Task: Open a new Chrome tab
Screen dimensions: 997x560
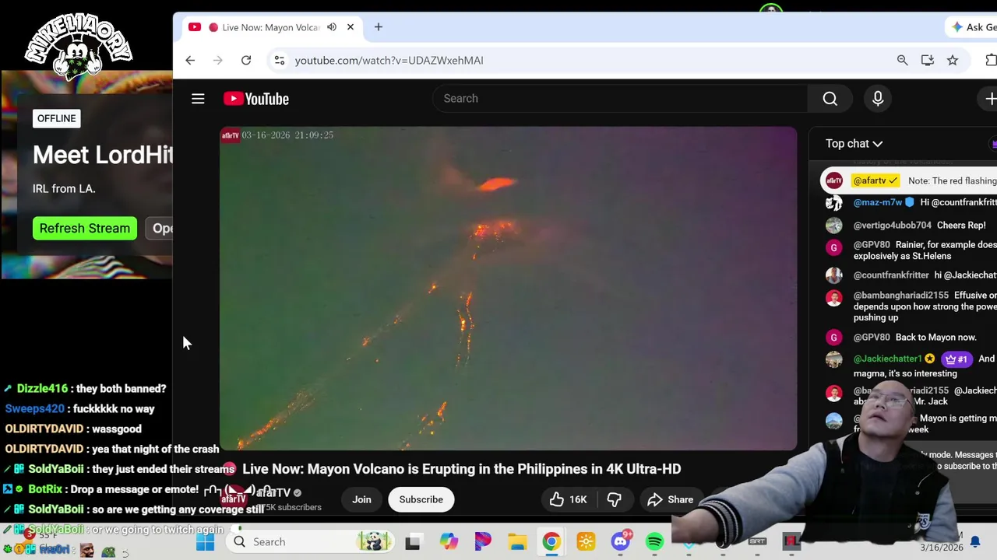Action: click(379, 27)
